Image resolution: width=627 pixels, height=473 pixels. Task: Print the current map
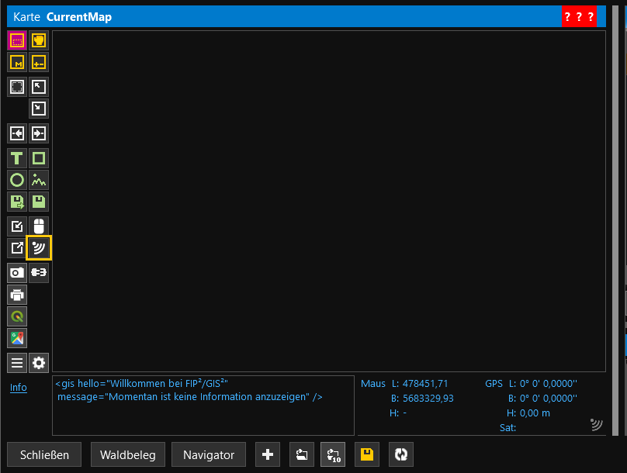(17, 295)
